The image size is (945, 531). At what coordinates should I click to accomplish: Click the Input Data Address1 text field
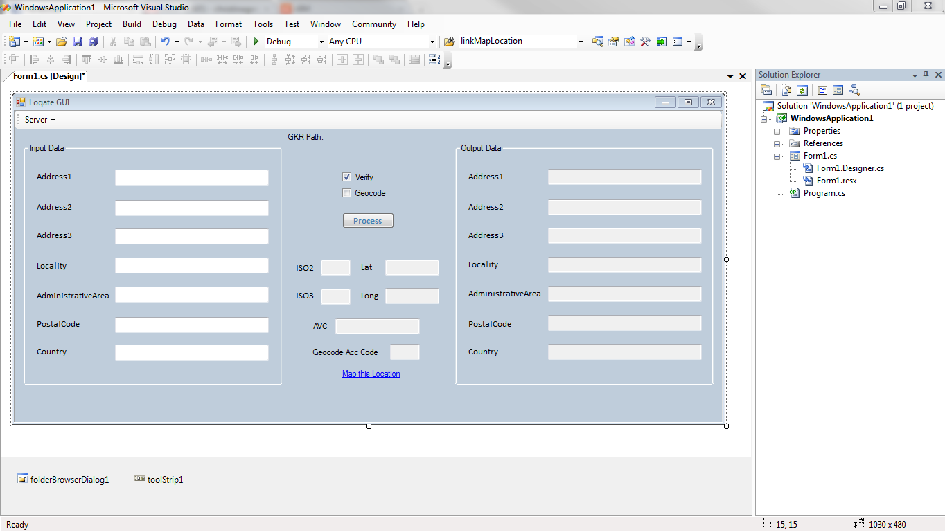[191, 178]
